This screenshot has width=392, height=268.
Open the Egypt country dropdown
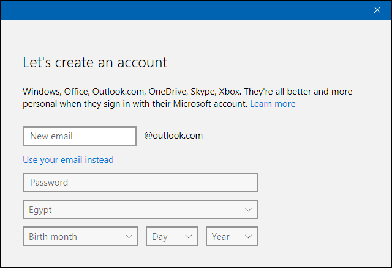coord(140,209)
